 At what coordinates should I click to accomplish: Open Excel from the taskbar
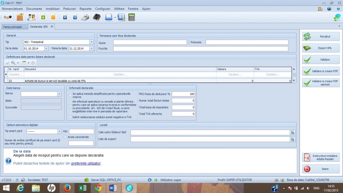click(83, 188)
